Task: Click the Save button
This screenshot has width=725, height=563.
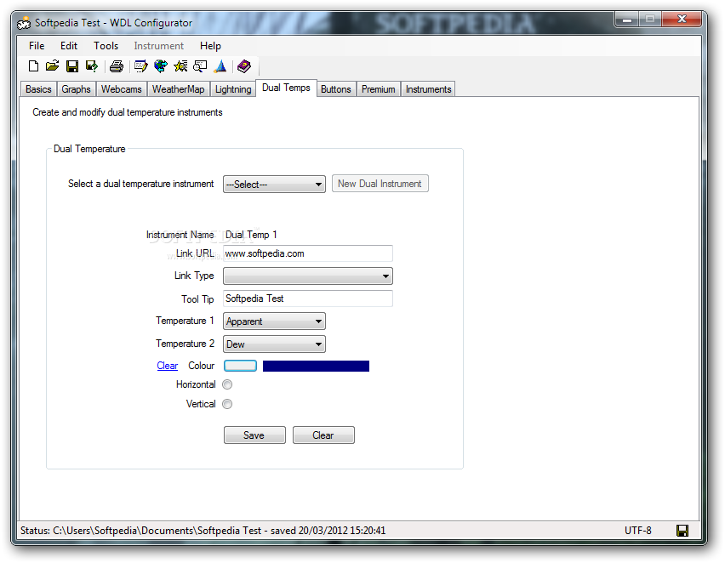Action: pyautogui.click(x=254, y=435)
